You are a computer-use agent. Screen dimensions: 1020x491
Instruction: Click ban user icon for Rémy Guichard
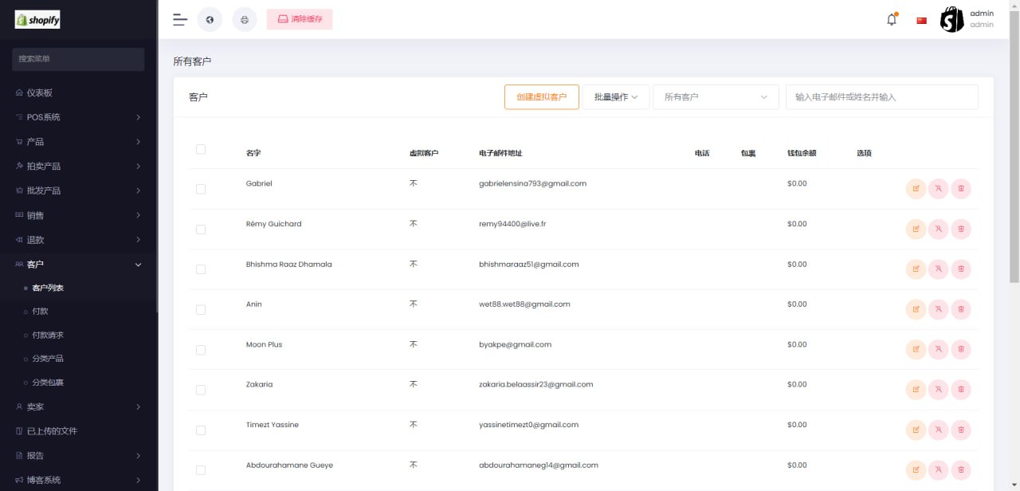coord(939,229)
